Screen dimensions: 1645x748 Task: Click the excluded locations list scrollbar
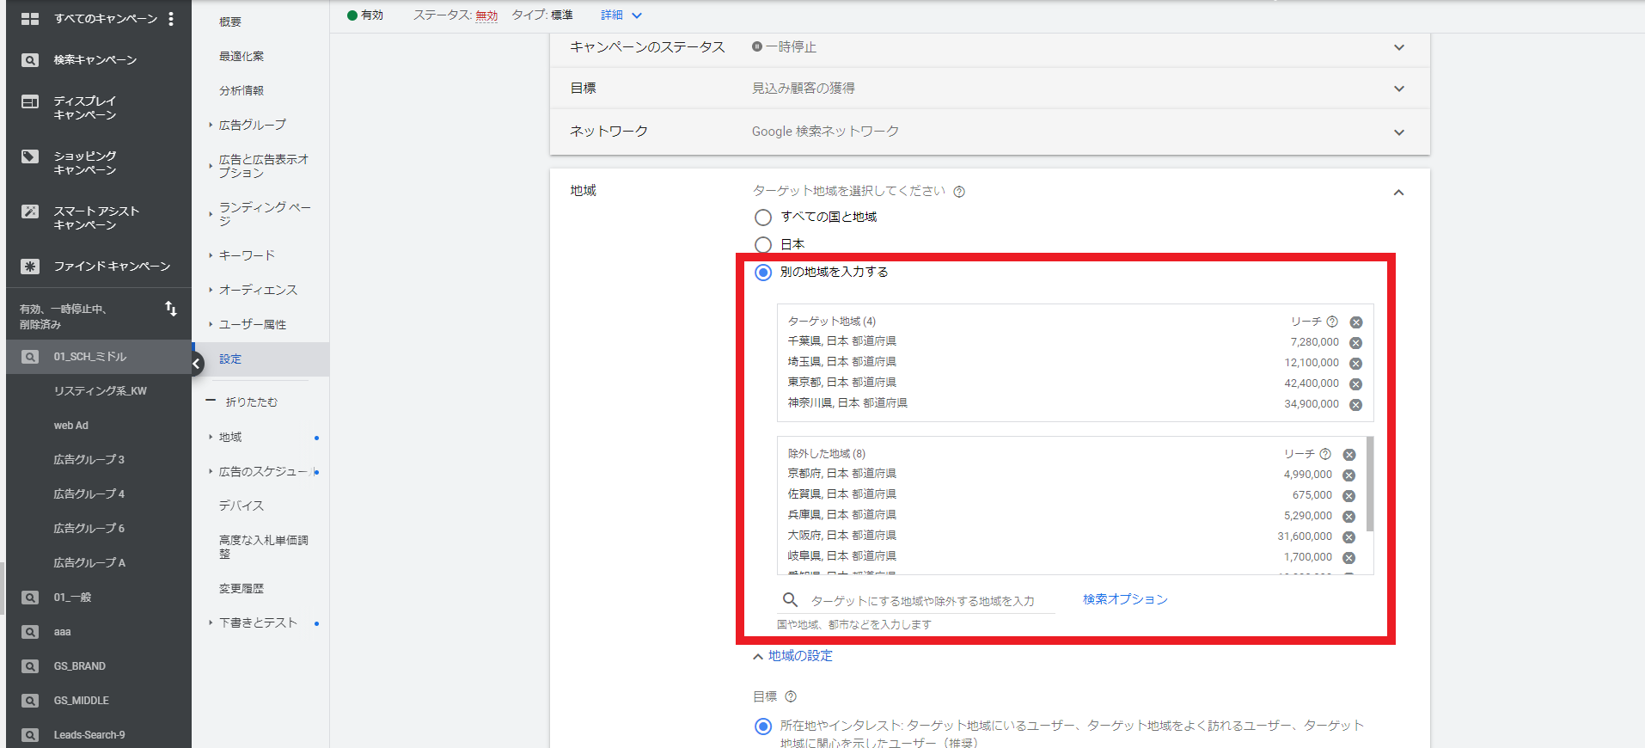tap(1369, 484)
